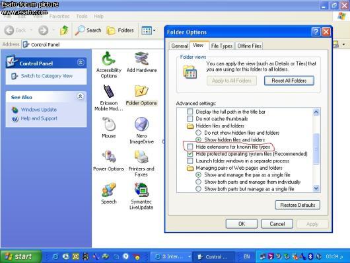Click the Start button
The image size is (350, 263).
20,256
